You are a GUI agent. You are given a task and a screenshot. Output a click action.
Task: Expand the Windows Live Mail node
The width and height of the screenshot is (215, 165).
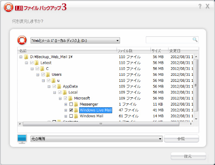[x=66, y=110]
